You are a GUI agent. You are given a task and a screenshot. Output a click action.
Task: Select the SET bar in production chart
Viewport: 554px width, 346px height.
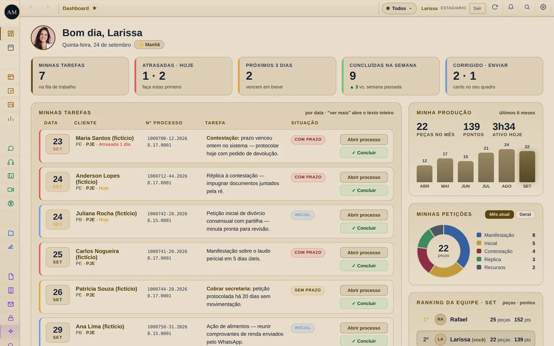pyautogui.click(x=527, y=167)
